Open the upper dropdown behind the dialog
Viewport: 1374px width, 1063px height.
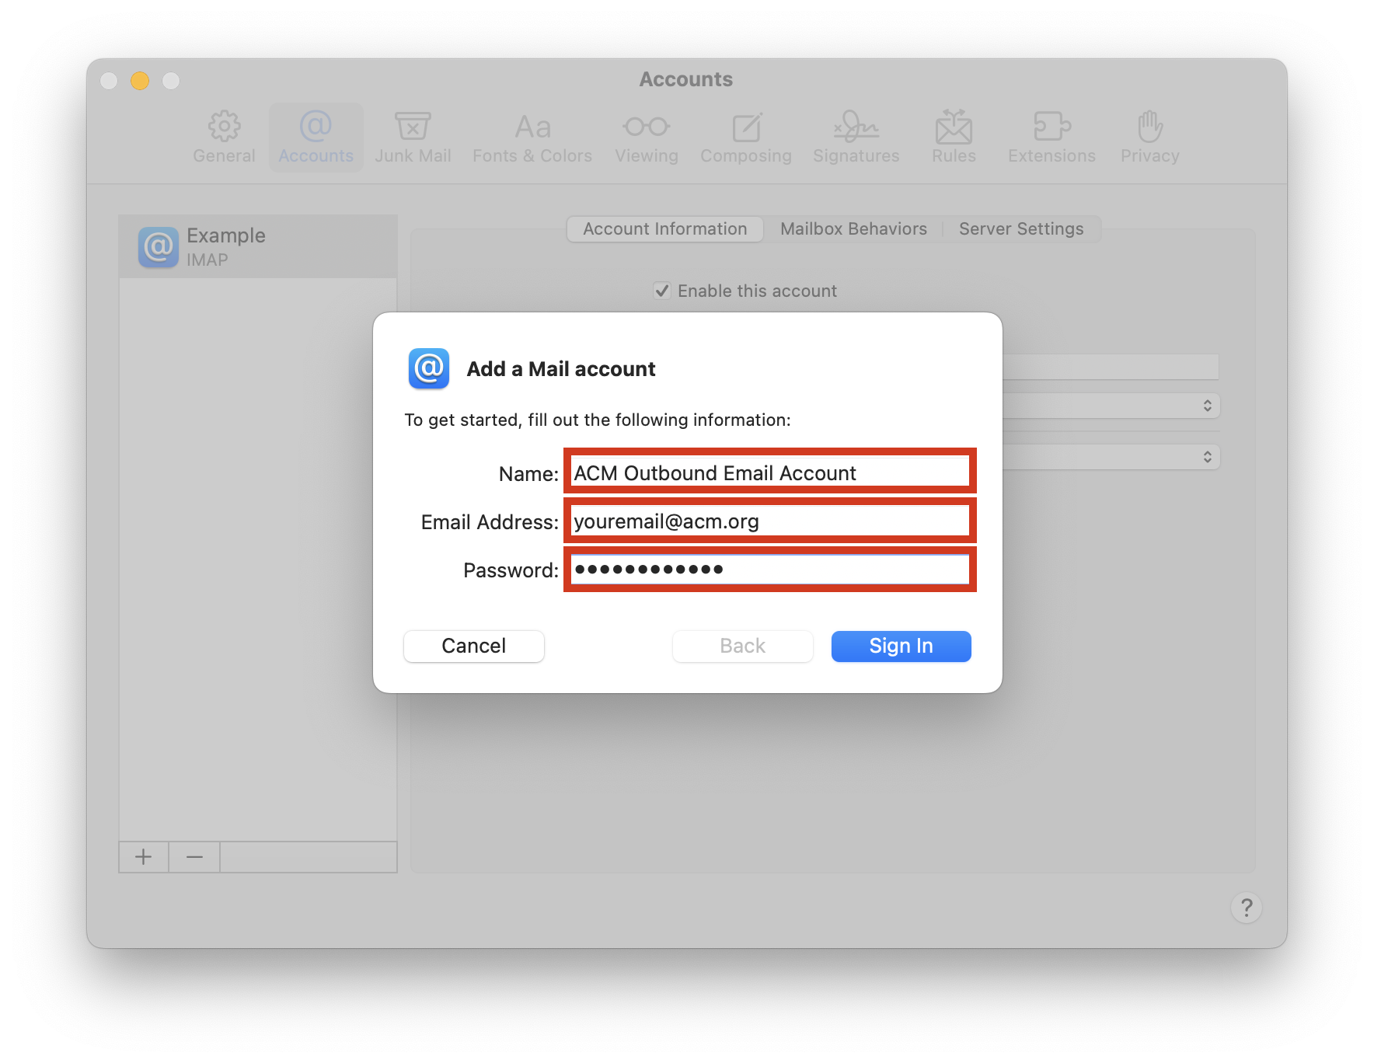1111,406
